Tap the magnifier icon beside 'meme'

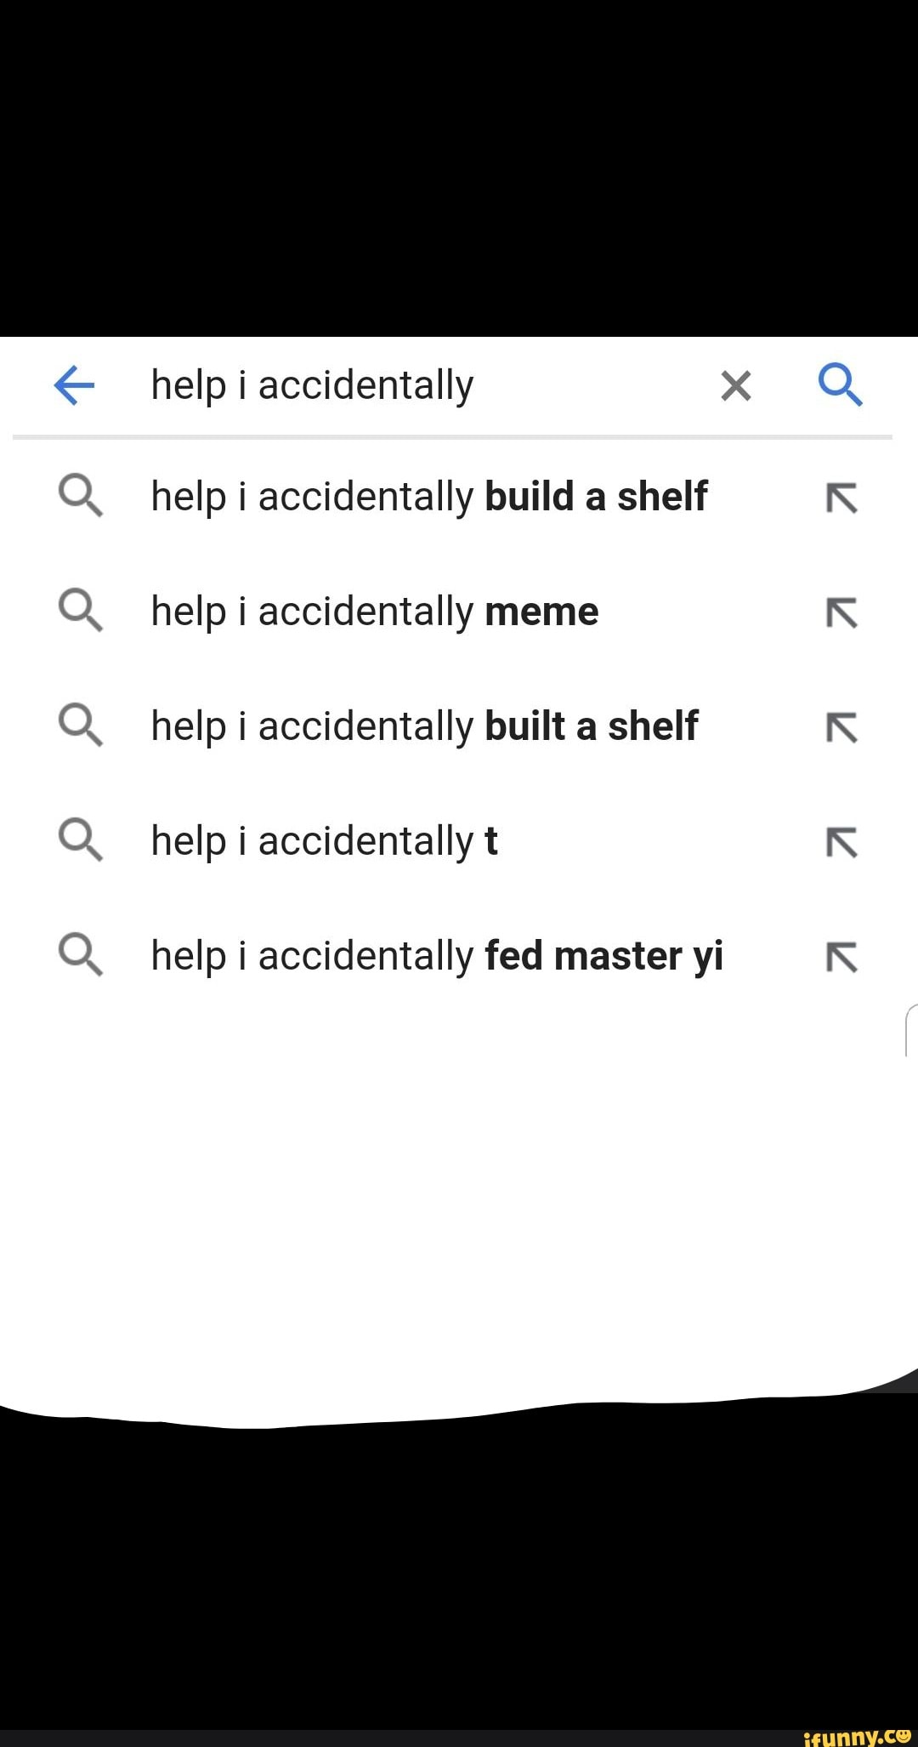point(81,612)
